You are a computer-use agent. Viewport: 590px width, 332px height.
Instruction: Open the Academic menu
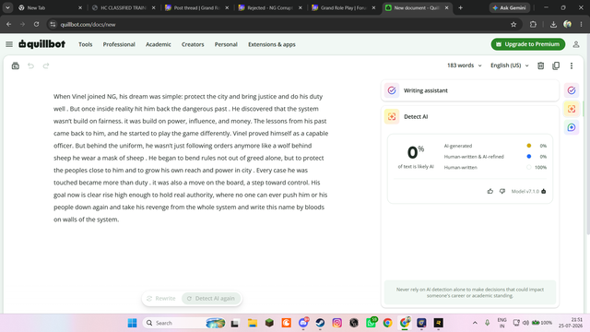tap(159, 44)
